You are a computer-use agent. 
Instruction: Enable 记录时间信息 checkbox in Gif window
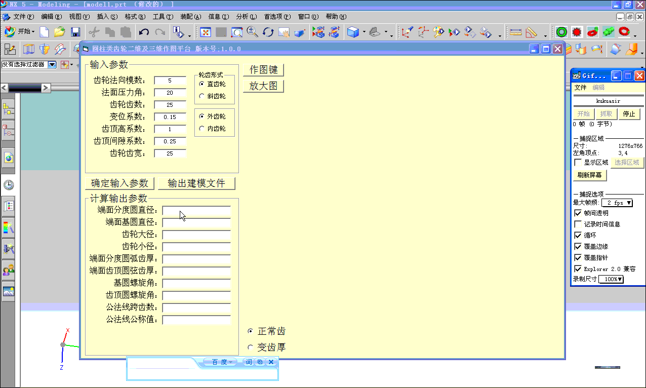578,224
